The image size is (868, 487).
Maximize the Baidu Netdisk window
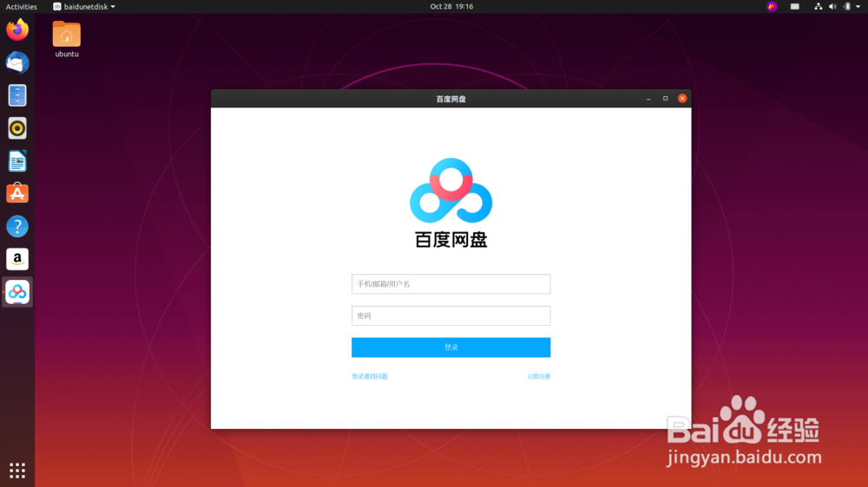(x=666, y=99)
